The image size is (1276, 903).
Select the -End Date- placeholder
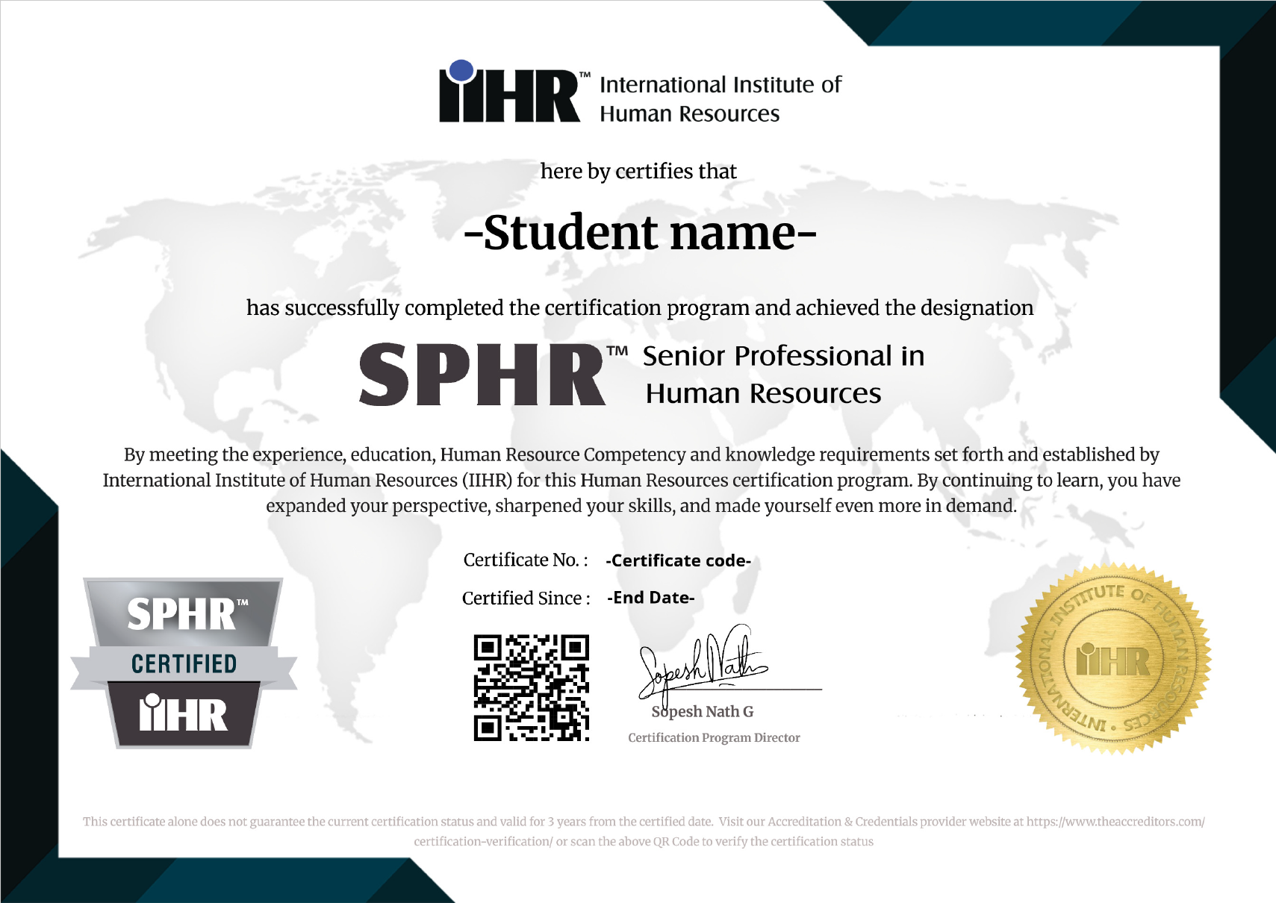pyautogui.click(x=650, y=598)
